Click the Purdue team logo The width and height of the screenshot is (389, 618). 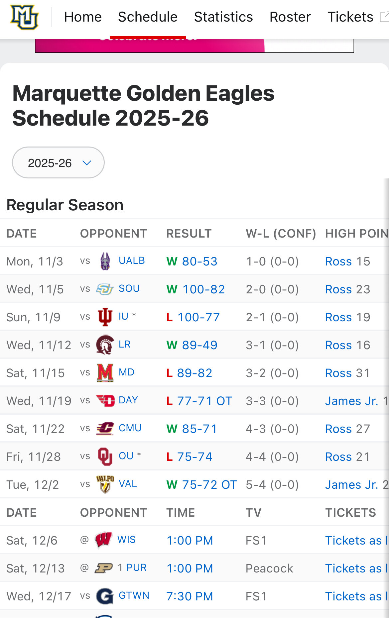pyautogui.click(x=104, y=568)
